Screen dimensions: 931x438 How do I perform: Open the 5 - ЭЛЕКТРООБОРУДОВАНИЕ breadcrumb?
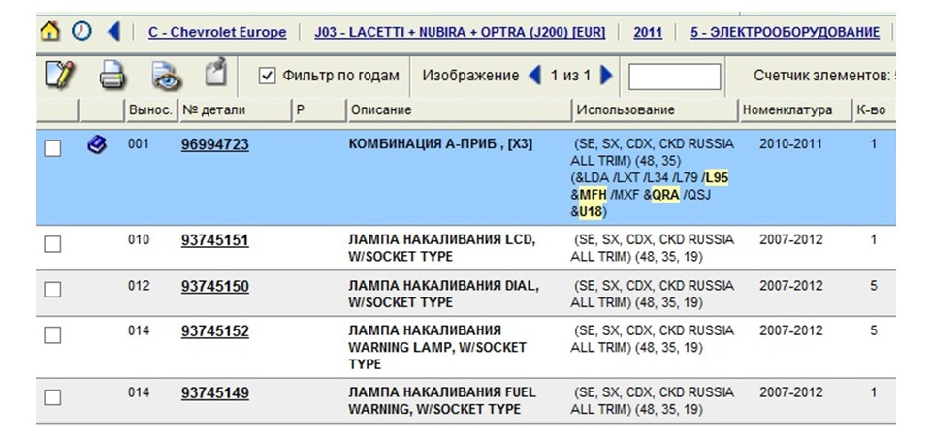[x=785, y=32]
